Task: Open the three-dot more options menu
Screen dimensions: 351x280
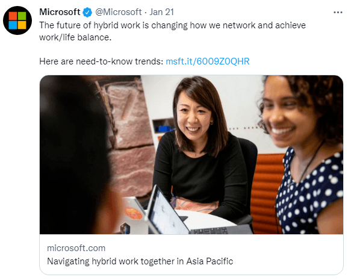Action: [x=338, y=12]
